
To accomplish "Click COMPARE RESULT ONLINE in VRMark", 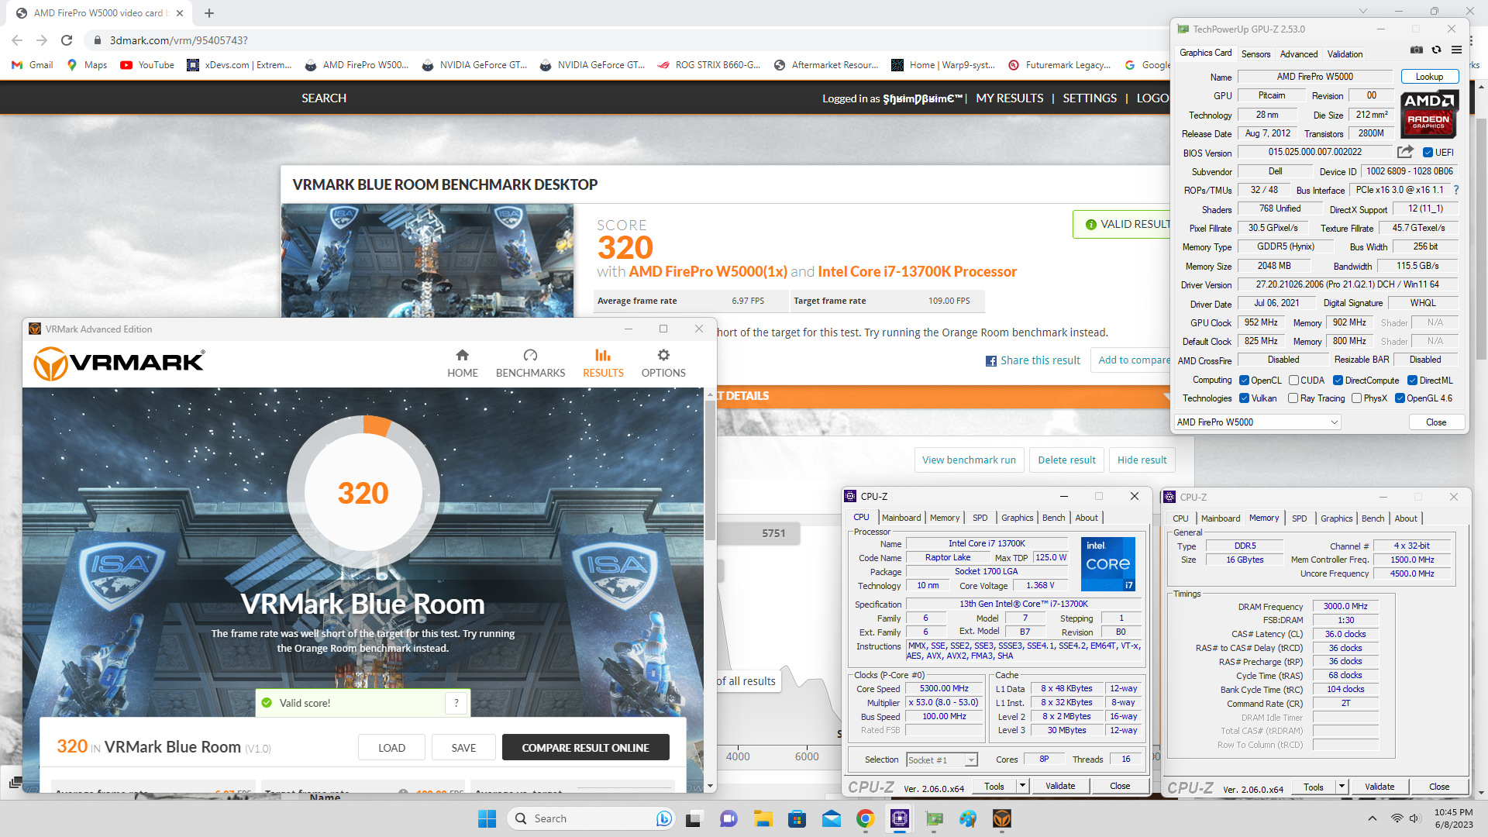I will [x=585, y=748].
